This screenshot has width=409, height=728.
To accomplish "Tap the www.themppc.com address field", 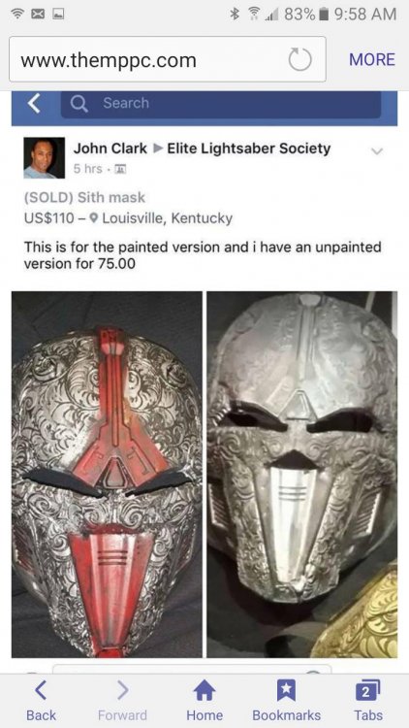I will point(167,59).
